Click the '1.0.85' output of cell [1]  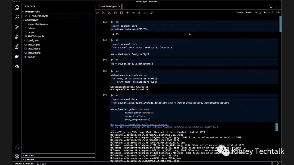tap(114, 34)
